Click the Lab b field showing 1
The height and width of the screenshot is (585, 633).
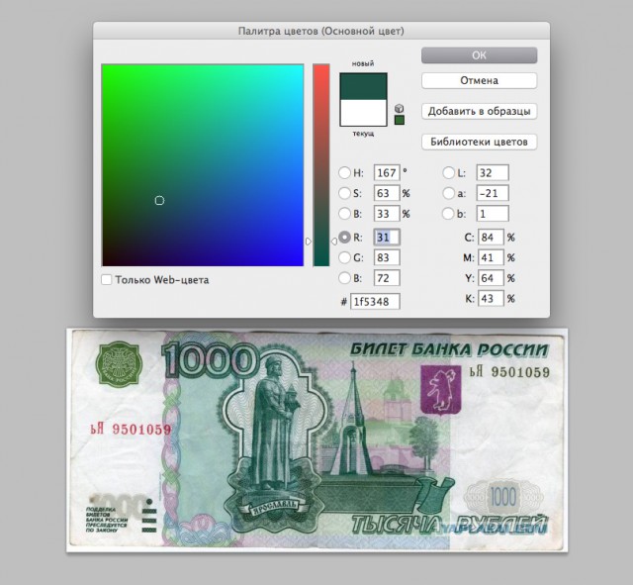point(493,214)
